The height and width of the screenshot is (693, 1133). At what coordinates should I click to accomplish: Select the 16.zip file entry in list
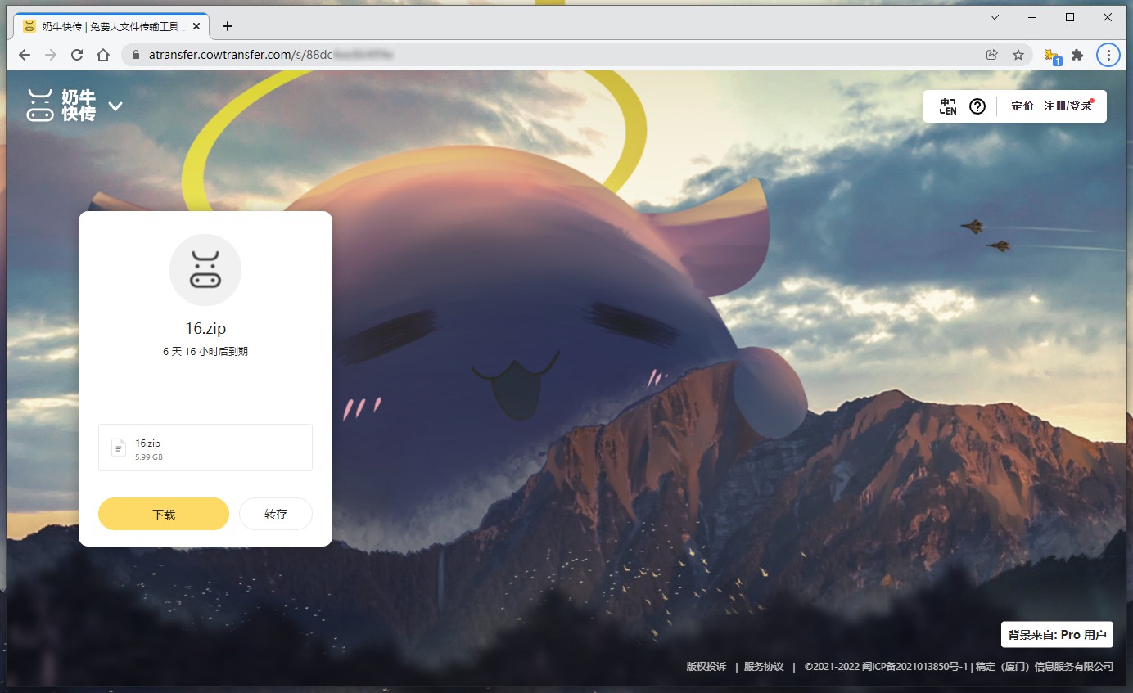[205, 448]
